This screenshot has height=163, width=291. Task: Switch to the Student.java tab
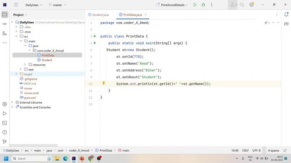pos(98,15)
